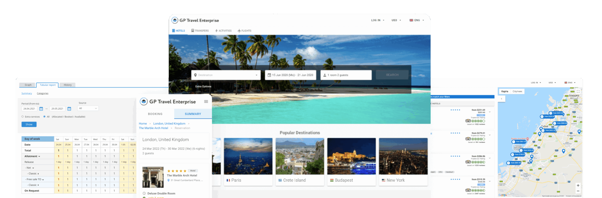Click period end date field 29.05.2021

[57, 109]
